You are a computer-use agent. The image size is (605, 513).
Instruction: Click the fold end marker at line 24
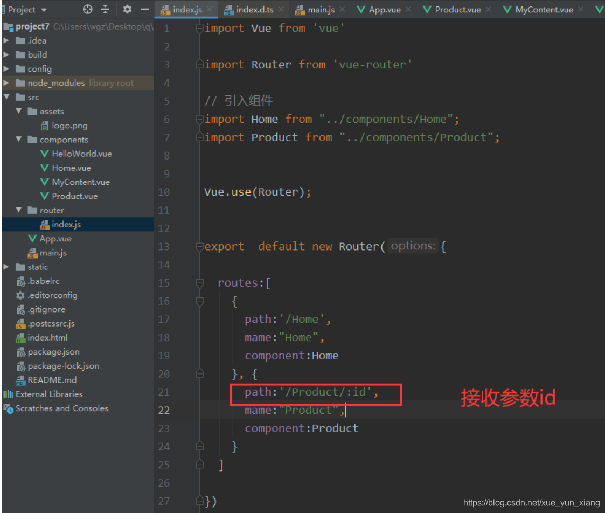[199, 447]
